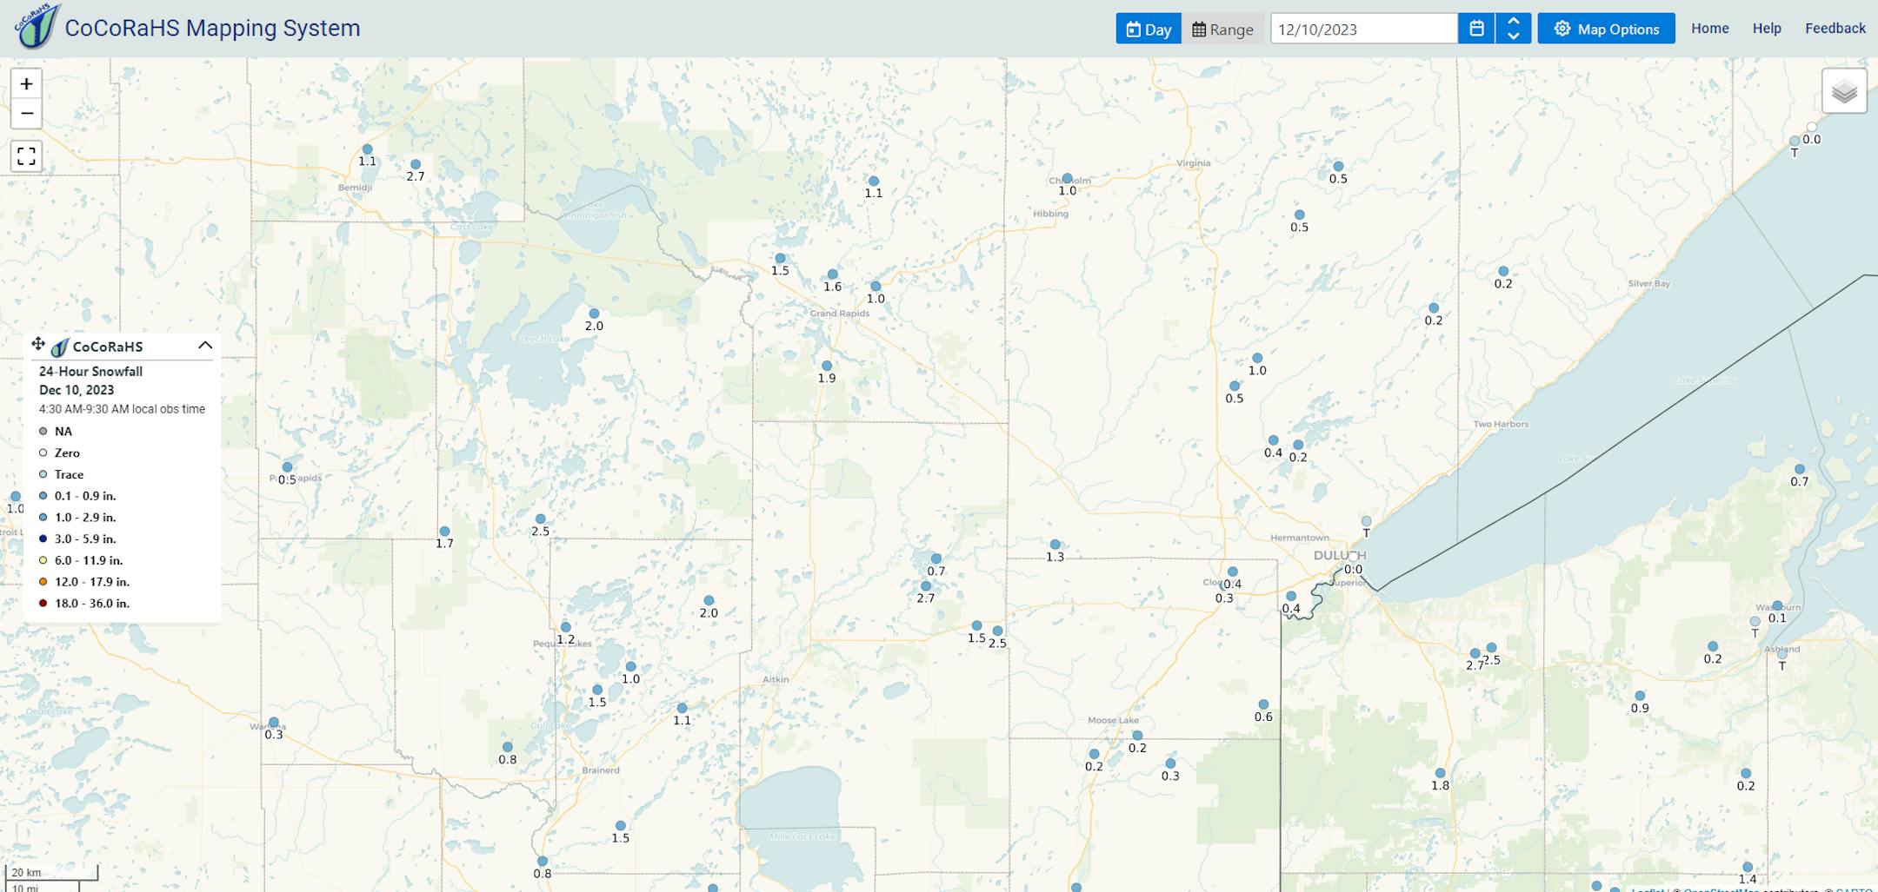Click the Grand Rapids city label

pos(840,314)
